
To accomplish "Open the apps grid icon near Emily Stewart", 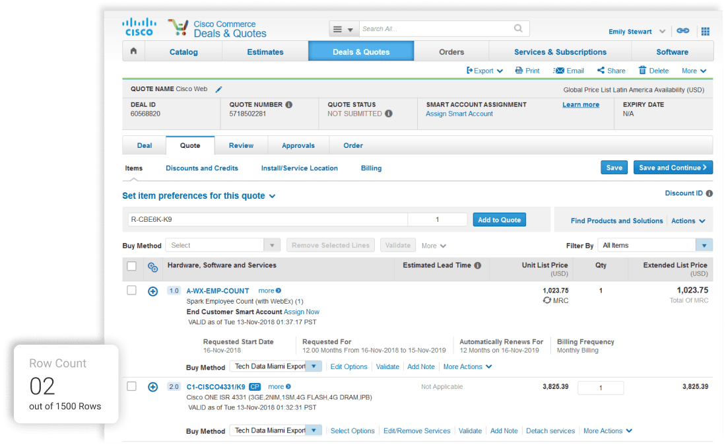I will pyautogui.click(x=706, y=31).
